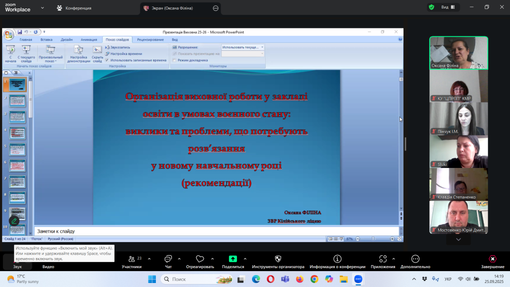Open 'Настройка демонстрации' settings
This screenshot has height=287, width=510.
click(x=78, y=52)
